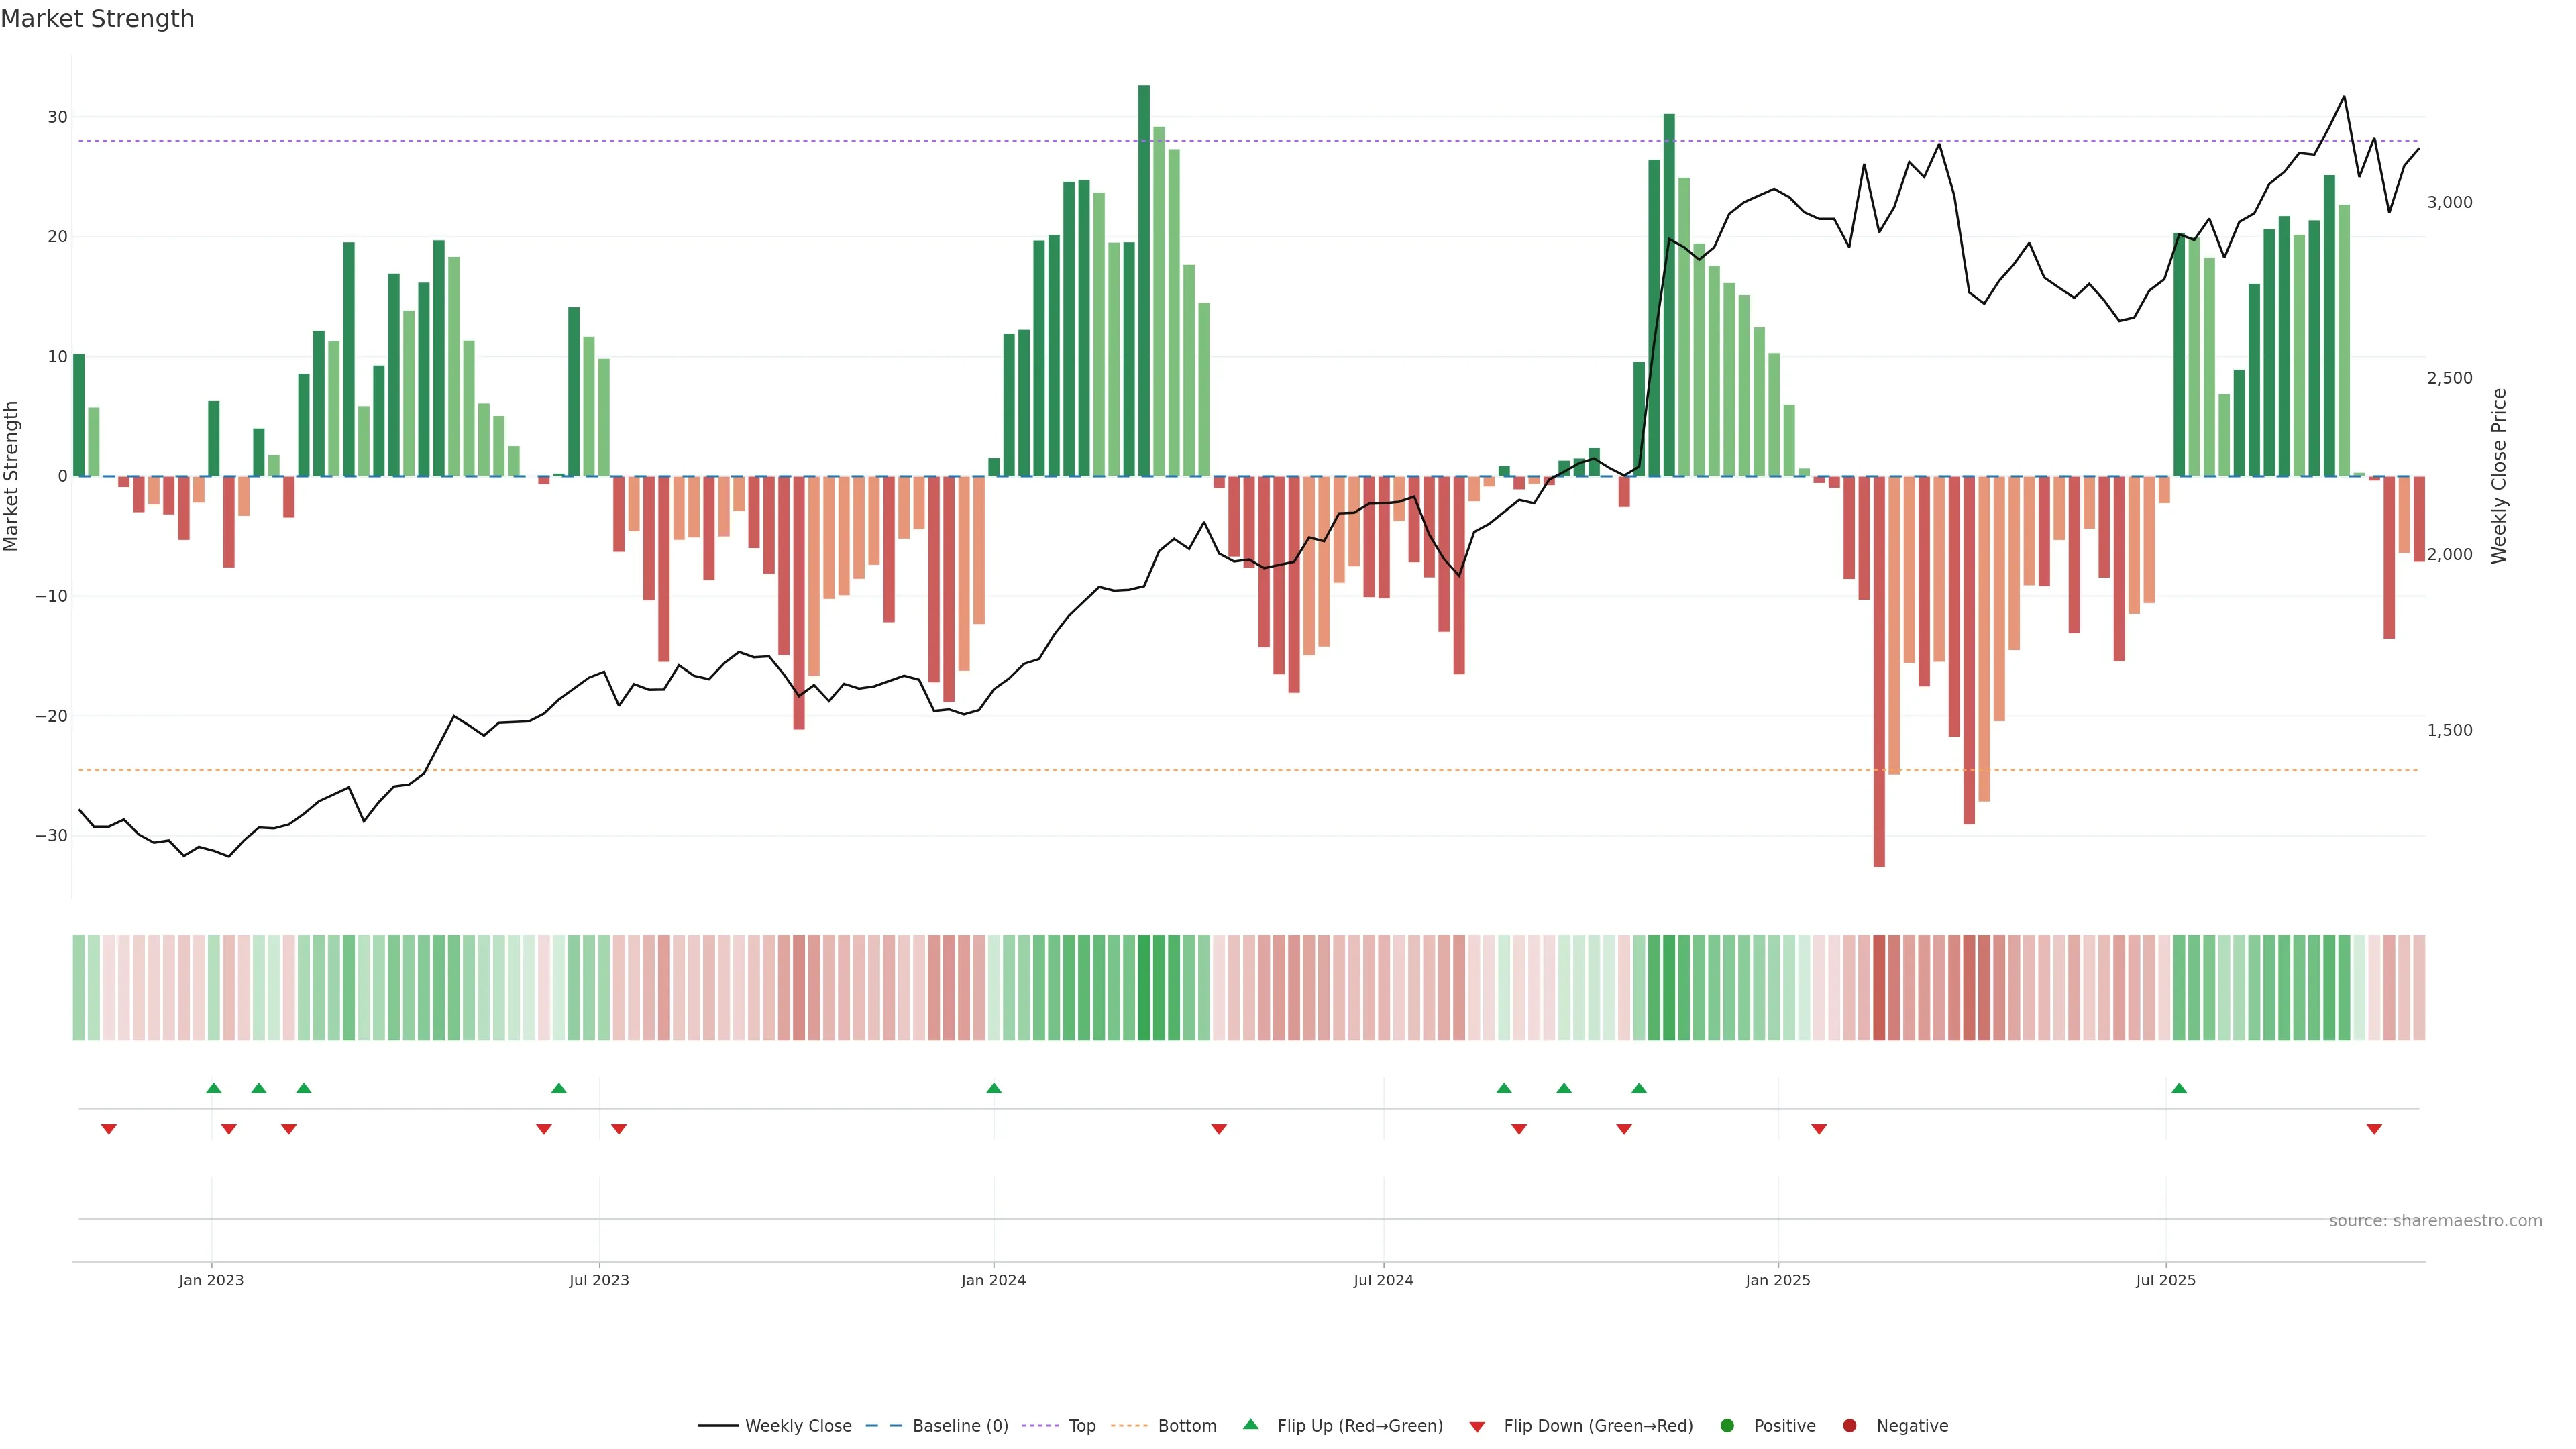Click the red flip-down triangle after Jan 2025
The height and width of the screenshot is (1449, 2576).
point(1819,1129)
